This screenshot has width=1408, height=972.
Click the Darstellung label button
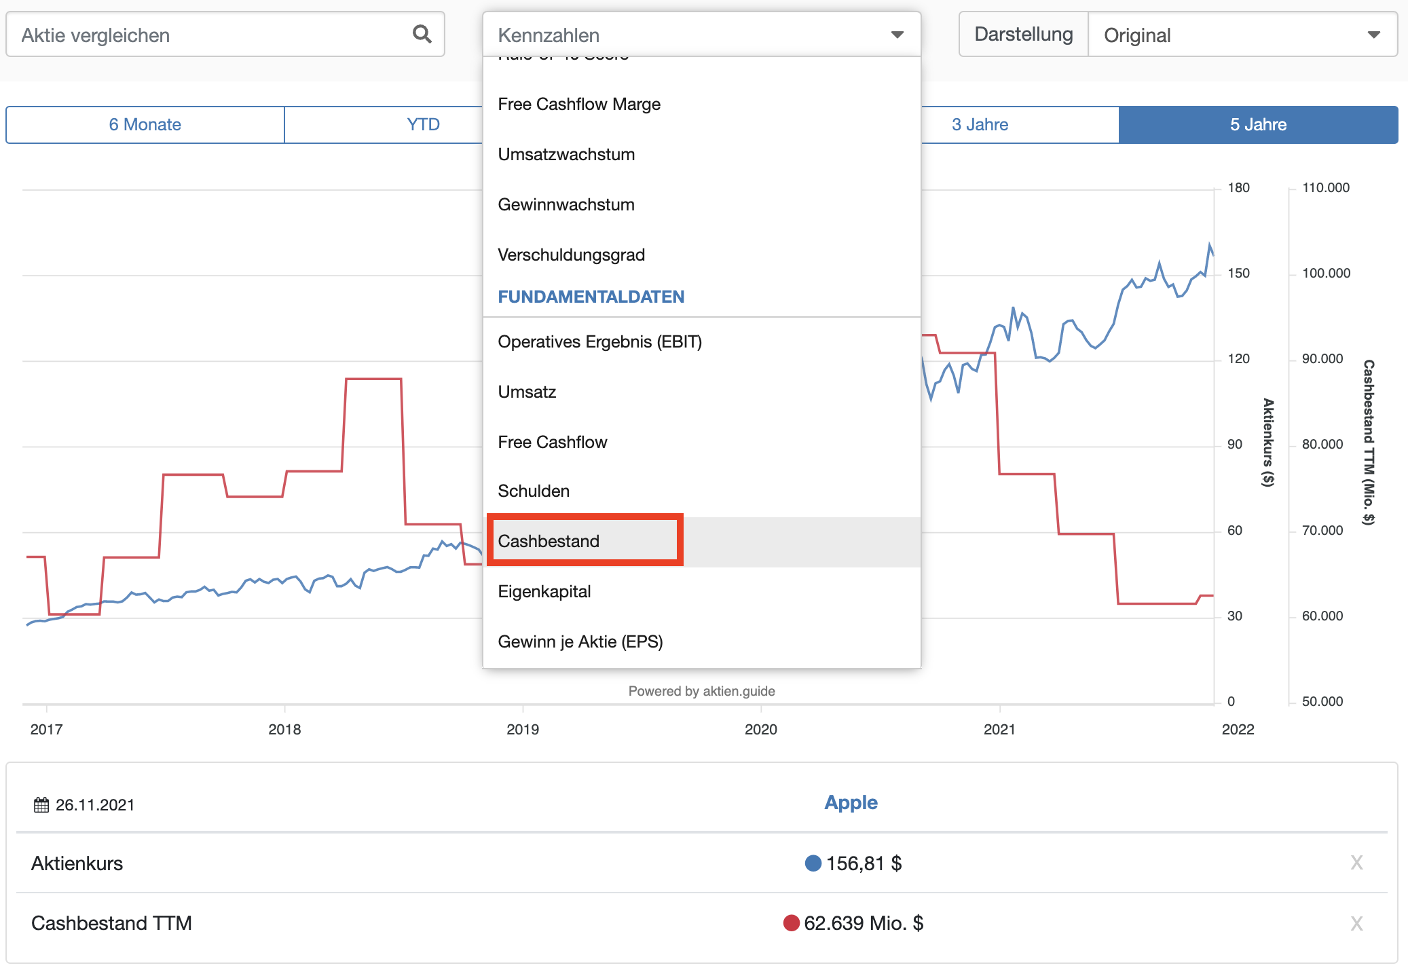coord(1024,35)
